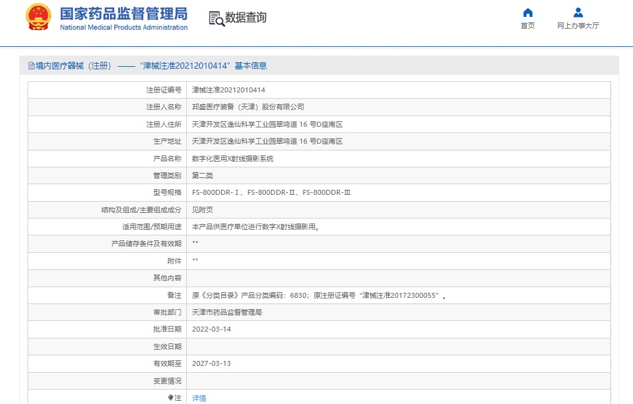Click the 网上办事大厅 label
The width and height of the screenshot is (633, 404).
pos(578,26)
